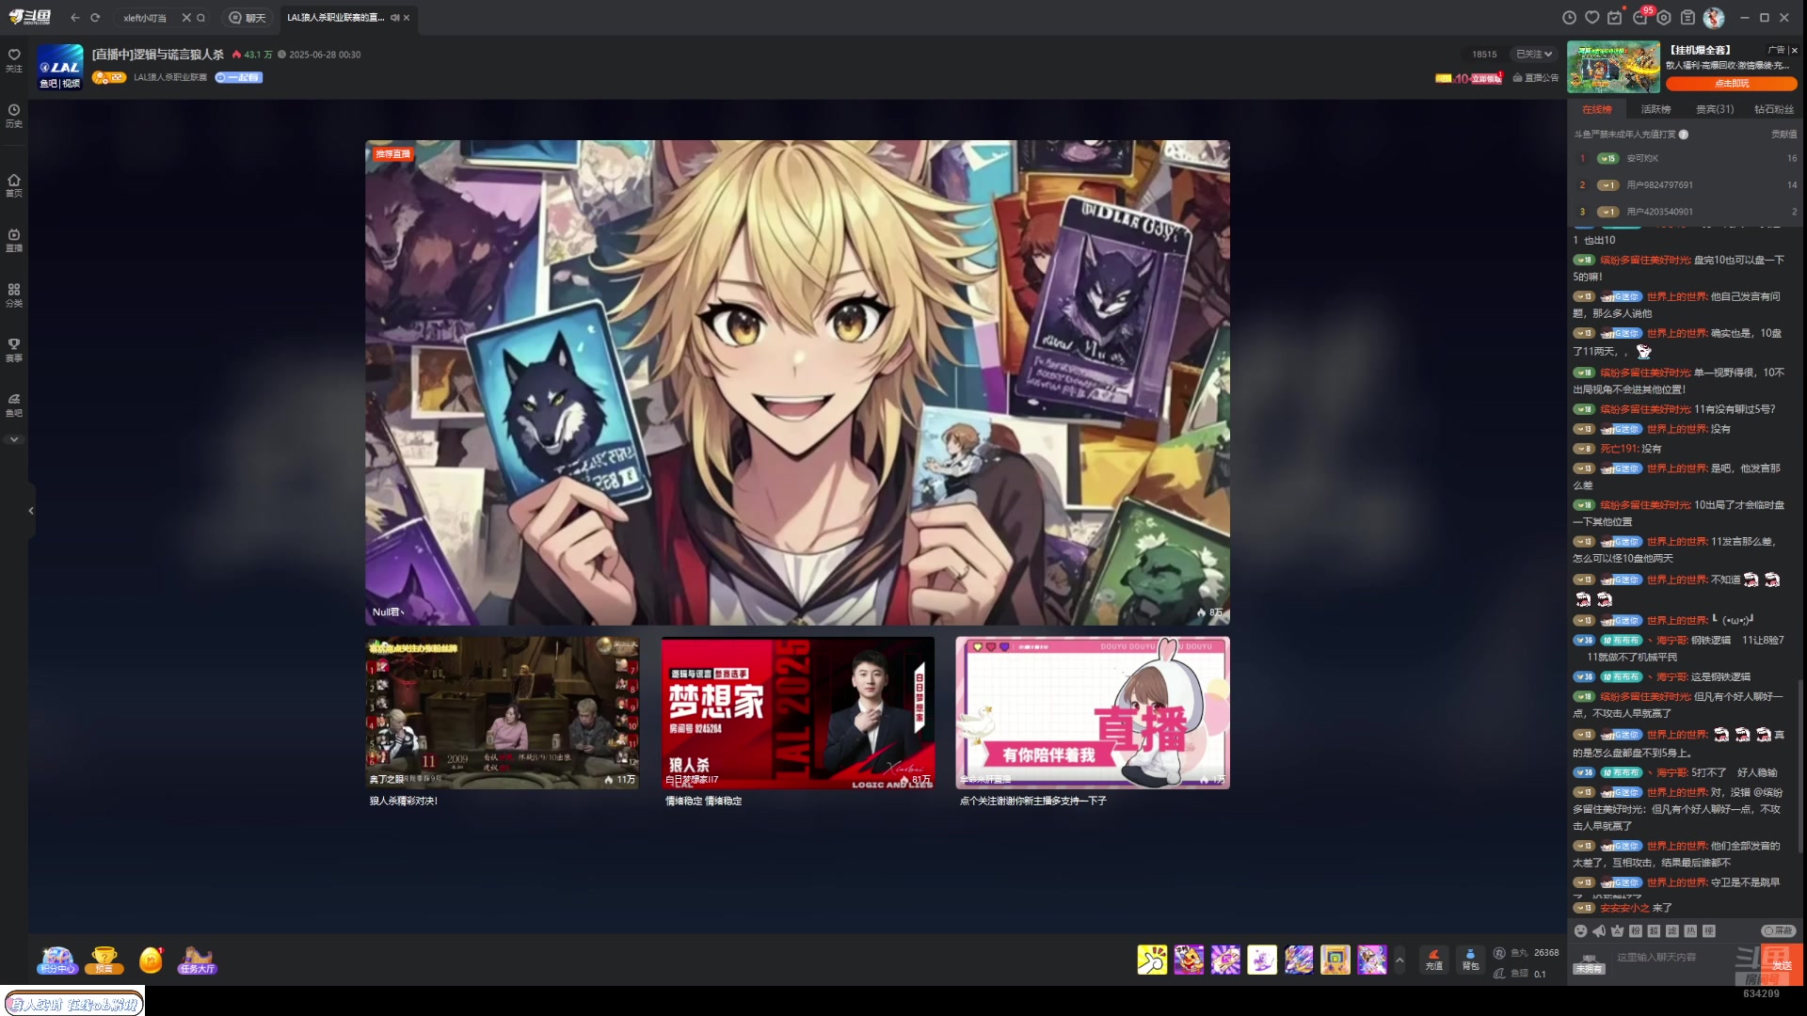The width and height of the screenshot is (1807, 1016).
Task: Click the golden egg icon at bottom left
Action: [x=151, y=960]
